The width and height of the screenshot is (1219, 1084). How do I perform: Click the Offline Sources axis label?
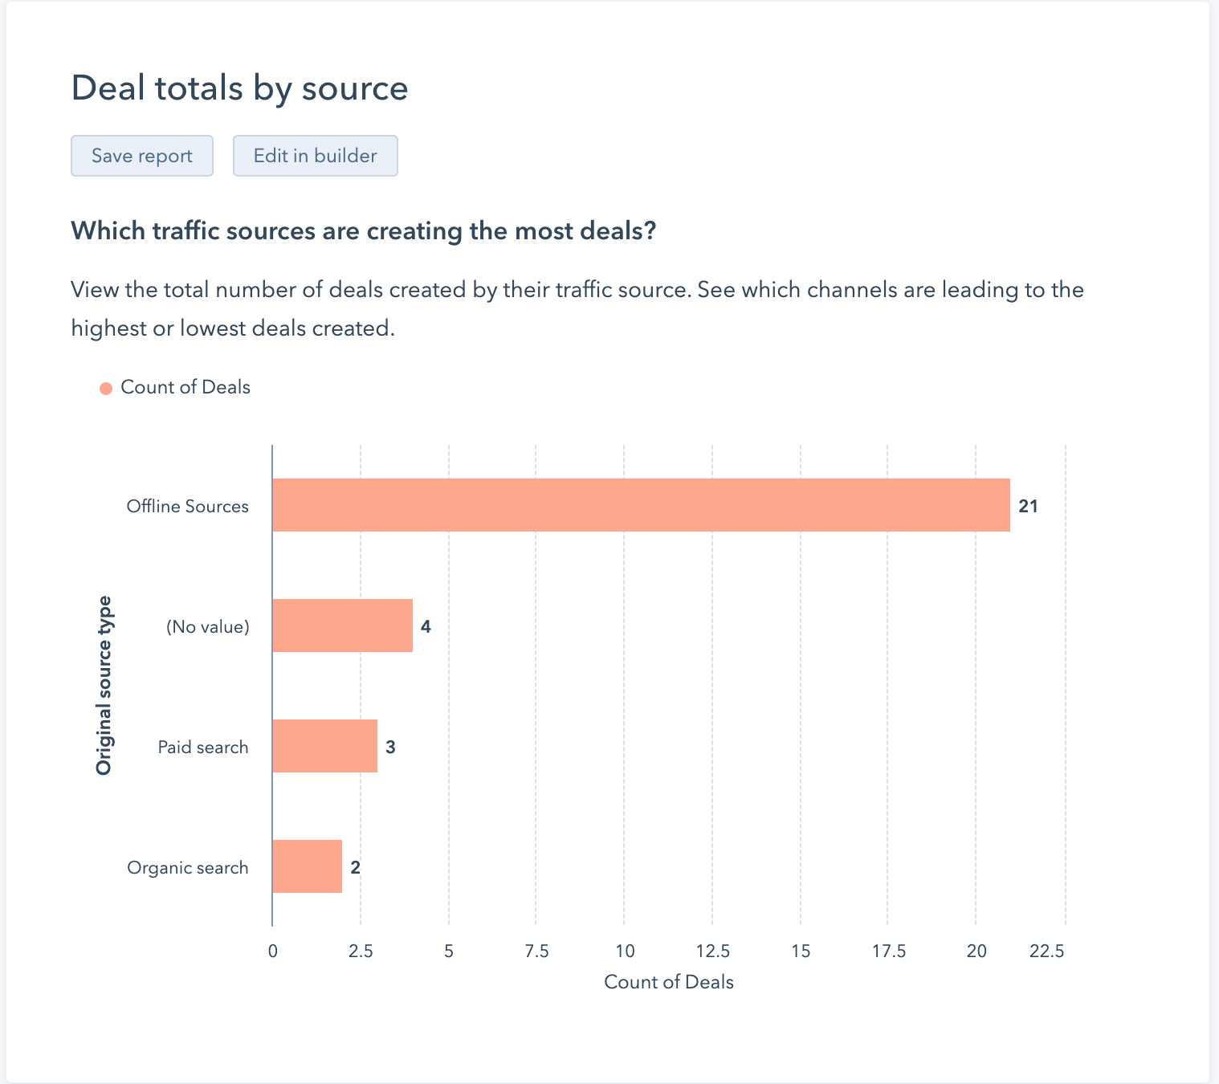point(188,507)
